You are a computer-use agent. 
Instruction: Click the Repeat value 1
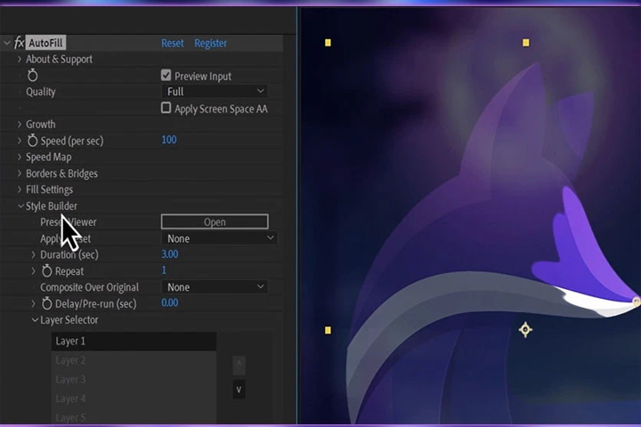[164, 270]
